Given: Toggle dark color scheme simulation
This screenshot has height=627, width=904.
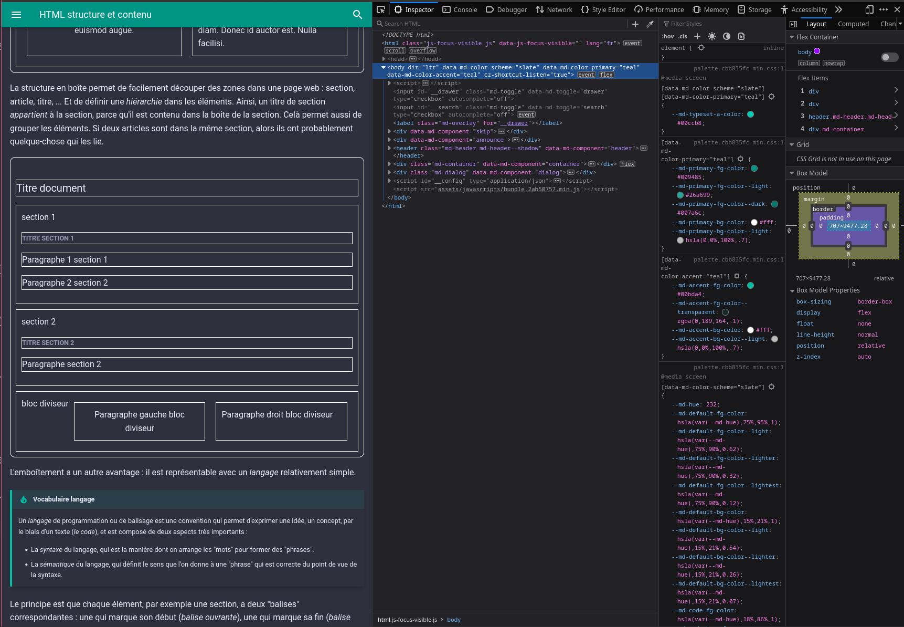Looking at the screenshot, I should [727, 36].
